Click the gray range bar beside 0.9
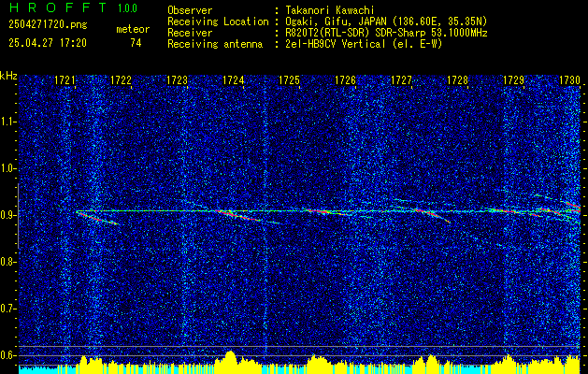 [18, 216]
